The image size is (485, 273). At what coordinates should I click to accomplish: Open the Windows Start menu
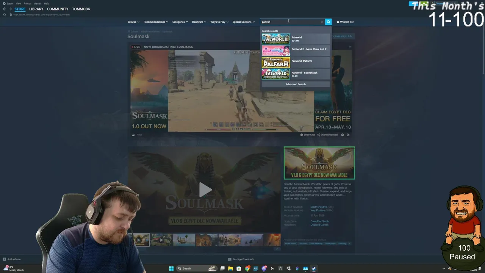(171, 268)
